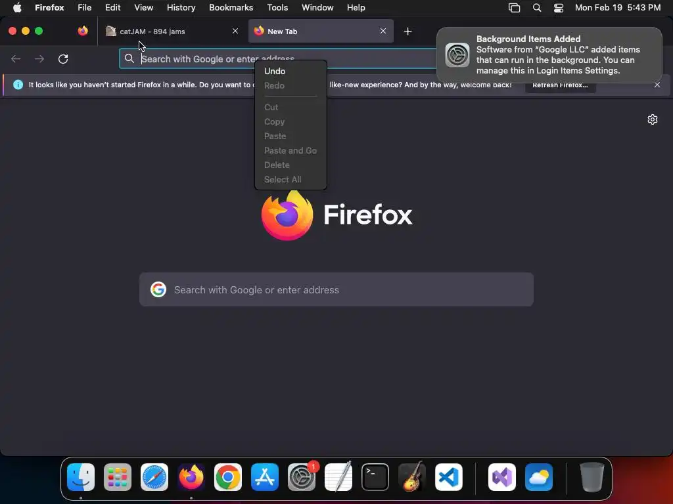This screenshot has width=673, height=504.
Task: Open TextEdit from the Dock
Action: [338, 477]
